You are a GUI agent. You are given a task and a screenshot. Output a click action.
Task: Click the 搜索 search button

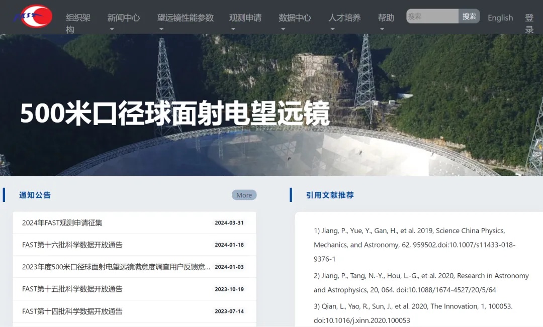(x=469, y=16)
